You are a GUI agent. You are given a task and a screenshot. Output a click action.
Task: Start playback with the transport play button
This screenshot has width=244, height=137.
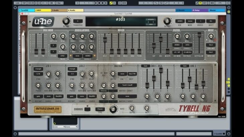[x=96, y=3]
